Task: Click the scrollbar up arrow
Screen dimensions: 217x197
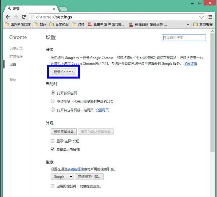Action: (212, 31)
